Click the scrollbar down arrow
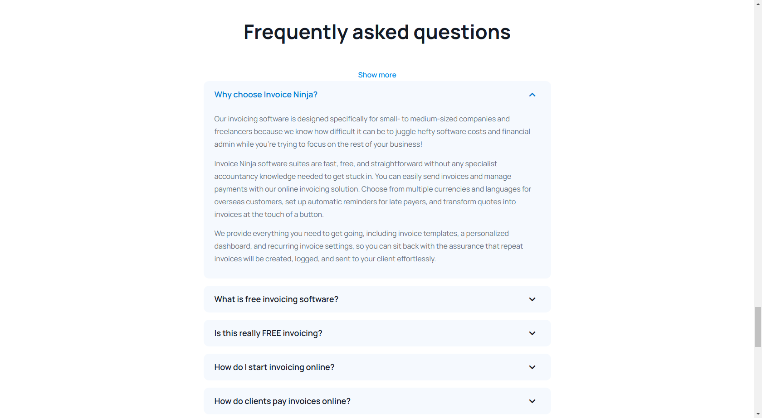 (x=758, y=414)
